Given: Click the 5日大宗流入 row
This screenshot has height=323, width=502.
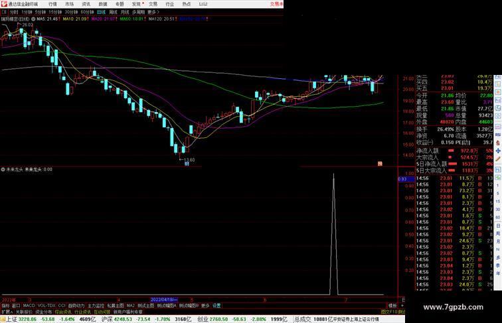Looking at the screenshot, I should click(x=454, y=170).
